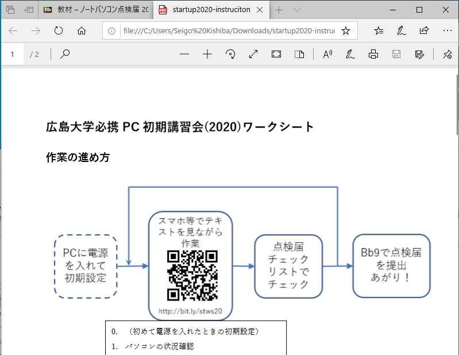Zoom out using the minus icon
This screenshot has height=355, width=459.
click(184, 55)
